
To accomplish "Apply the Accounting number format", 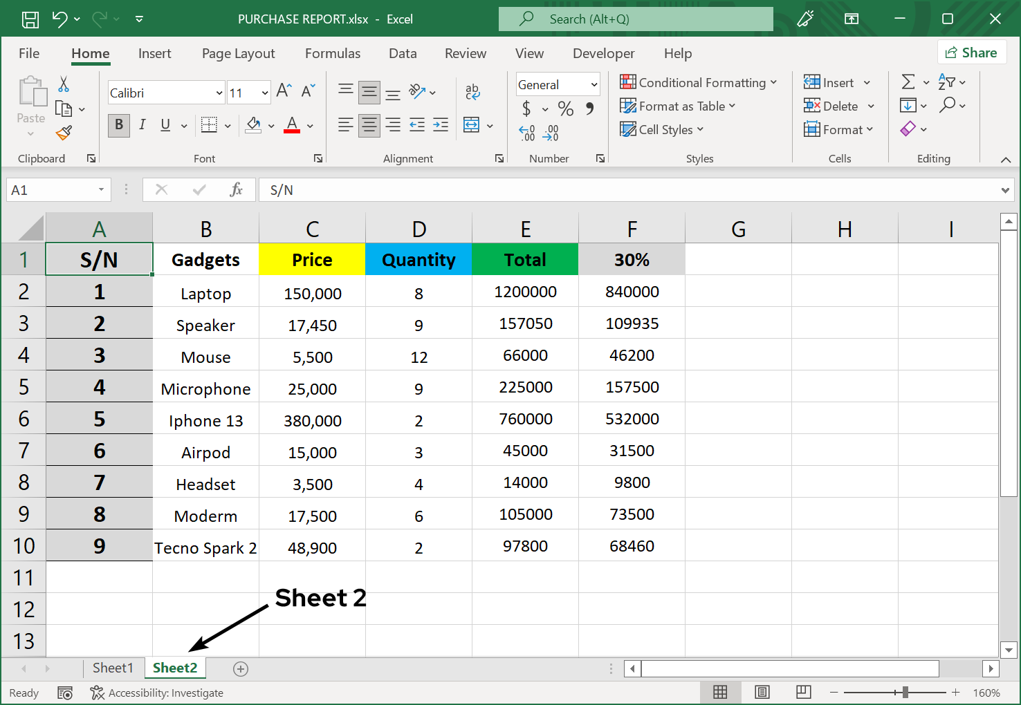I will click(x=527, y=109).
